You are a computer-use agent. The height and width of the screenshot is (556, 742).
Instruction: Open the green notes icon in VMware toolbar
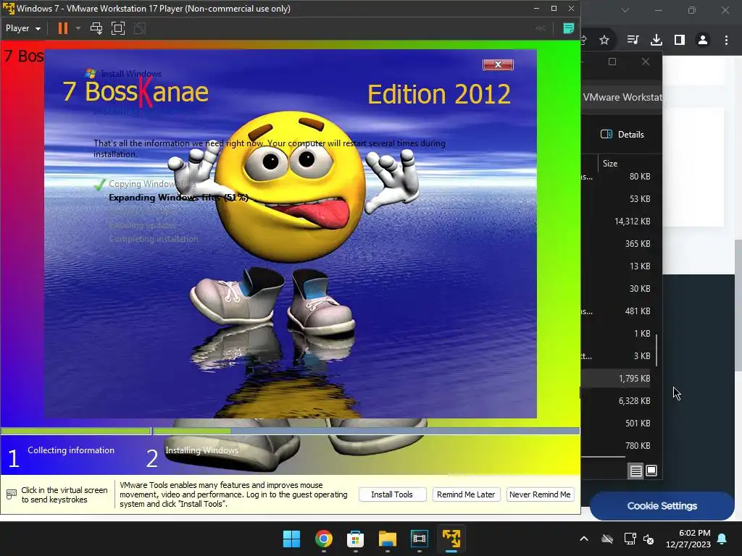click(568, 28)
